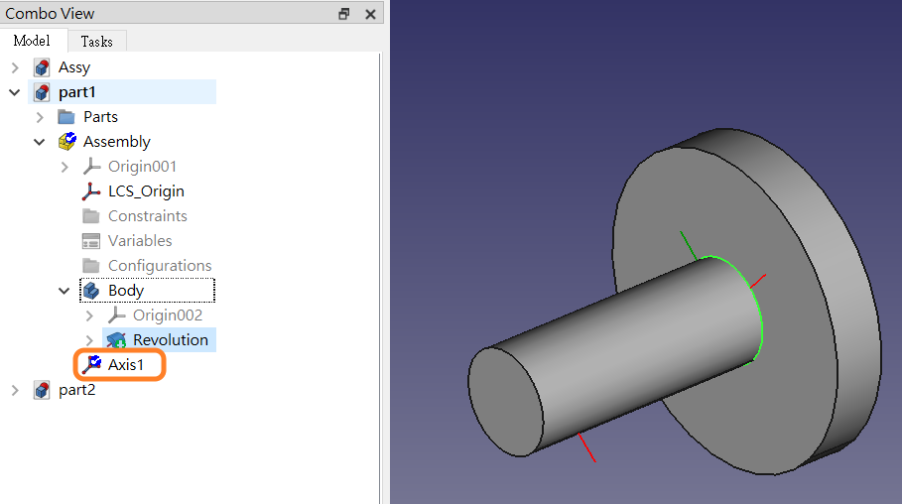The image size is (902, 504).
Task: Select the Origin002 label
Action: tap(168, 315)
